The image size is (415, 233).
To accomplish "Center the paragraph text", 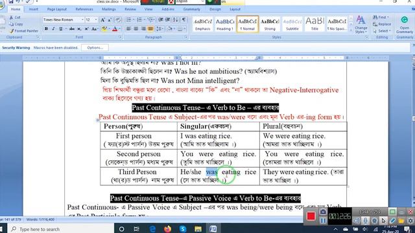I will tap(136, 28).
